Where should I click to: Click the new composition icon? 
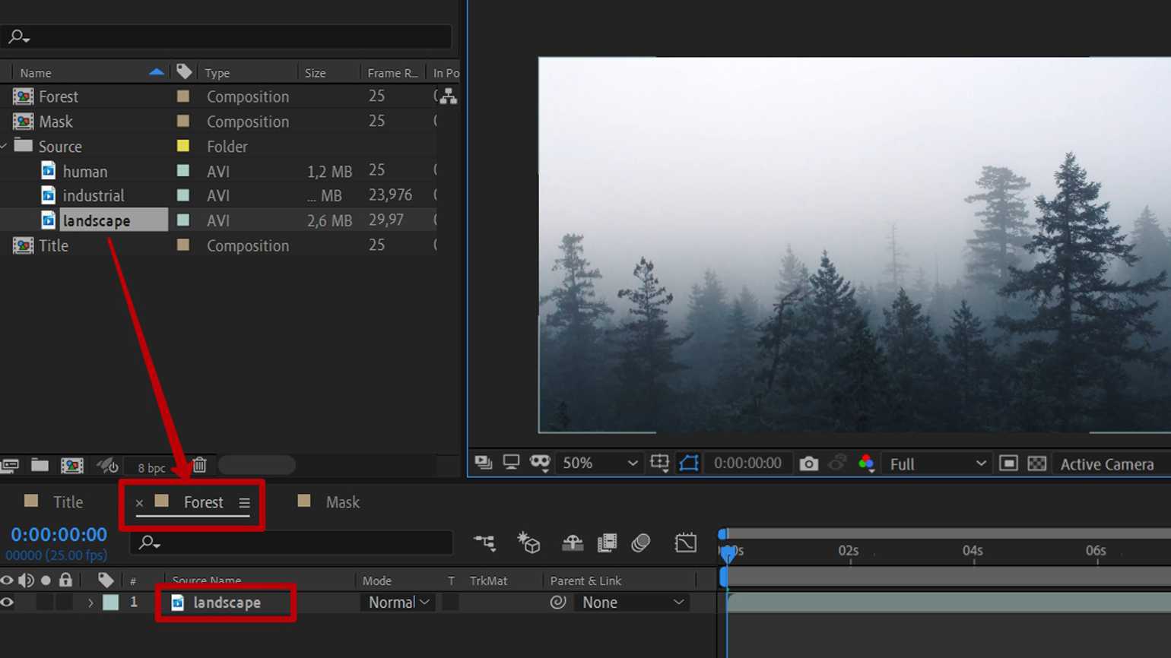coord(71,465)
